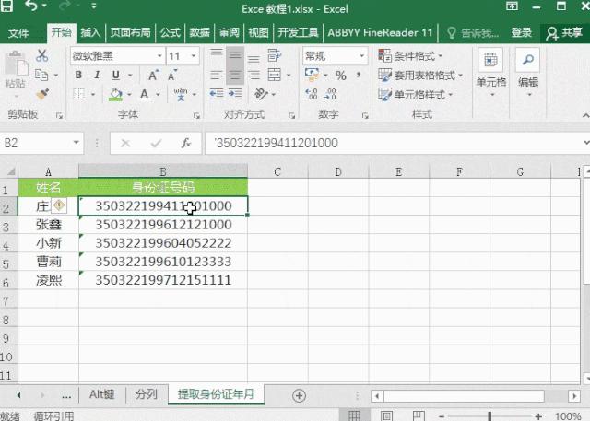Toggle Italic formatting
Screen dimensions: 590x421
tap(97, 75)
